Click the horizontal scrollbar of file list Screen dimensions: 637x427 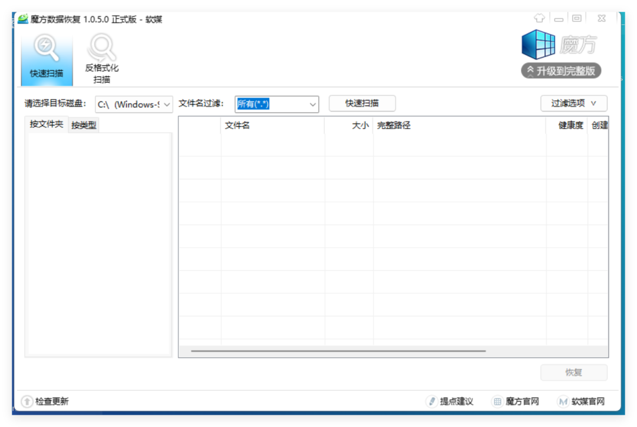pos(338,350)
